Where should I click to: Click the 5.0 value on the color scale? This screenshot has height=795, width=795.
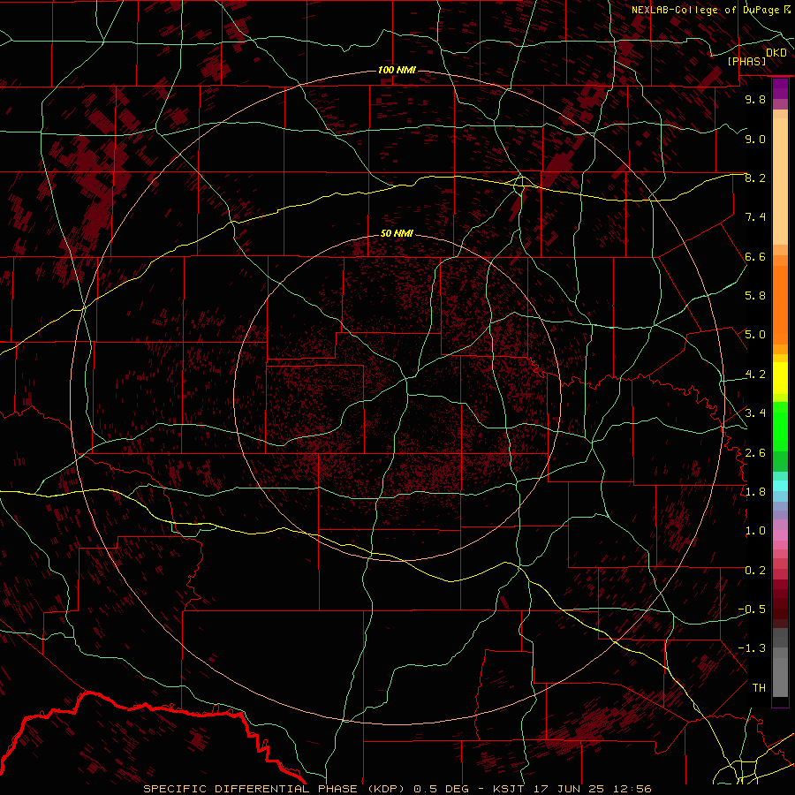pyautogui.click(x=755, y=335)
